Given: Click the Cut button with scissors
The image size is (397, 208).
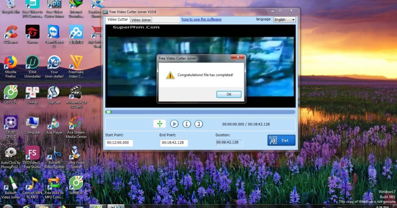Looking at the screenshot, I should [281, 140].
